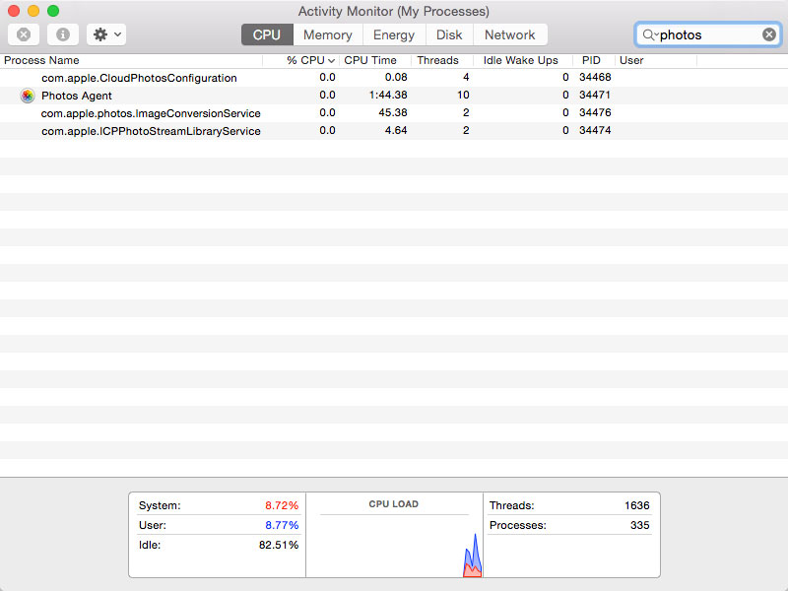Open the gear action menu dropdown
The width and height of the screenshot is (788, 591).
pos(106,34)
